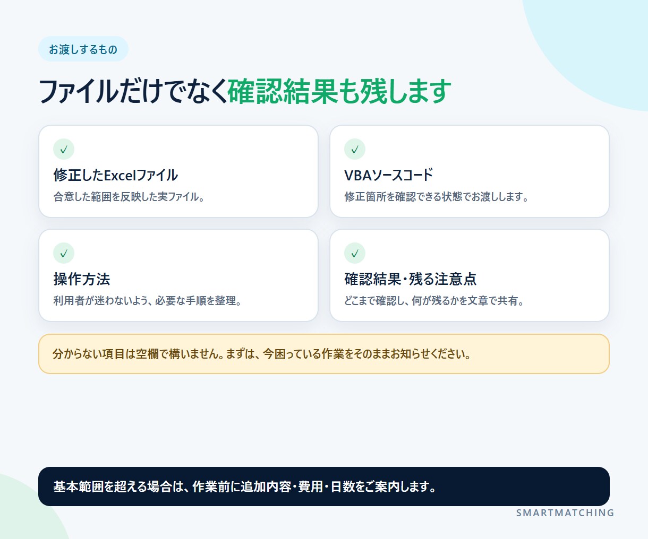Click text 利用者が迷わないよう、必要な手順を整理。
The image size is (648, 539).
(x=148, y=301)
